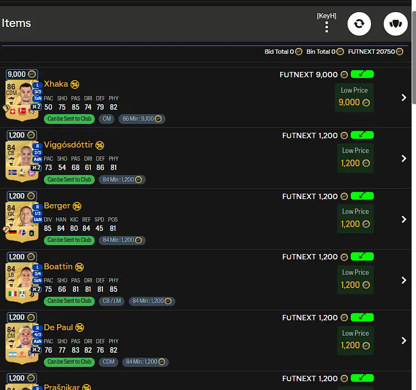The width and height of the screenshot is (416, 390).
Task: Open the Viggósdóttir 84 CB player card
Action: (22, 161)
